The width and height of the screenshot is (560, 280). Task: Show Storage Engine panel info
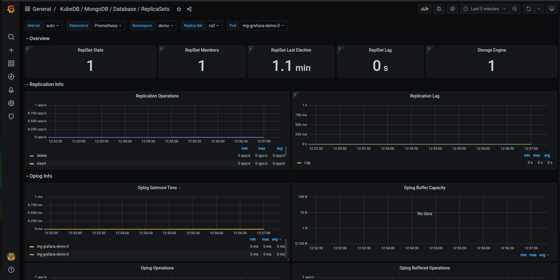(x=429, y=49)
